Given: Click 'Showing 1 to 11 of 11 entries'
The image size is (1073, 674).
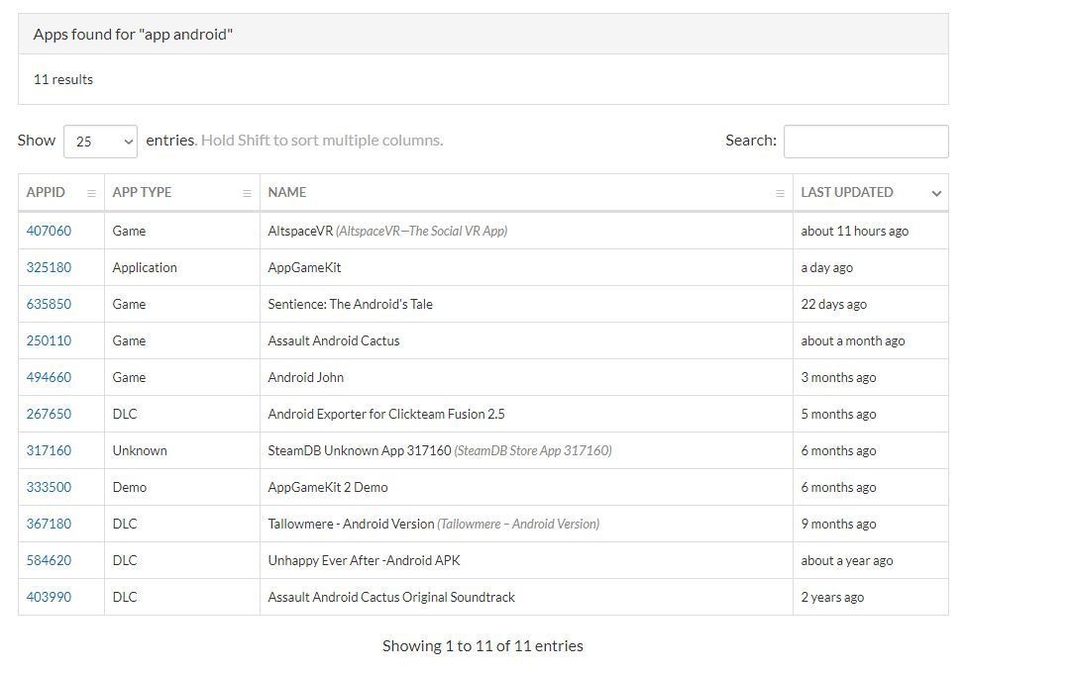Looking at the screenshot, I should tap(483, 646).
